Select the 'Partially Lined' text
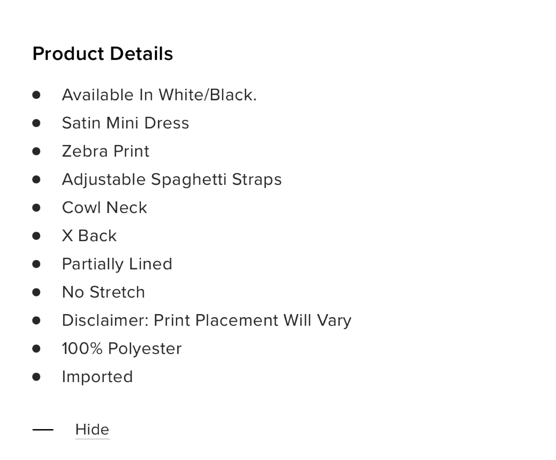 coord(117,264)
